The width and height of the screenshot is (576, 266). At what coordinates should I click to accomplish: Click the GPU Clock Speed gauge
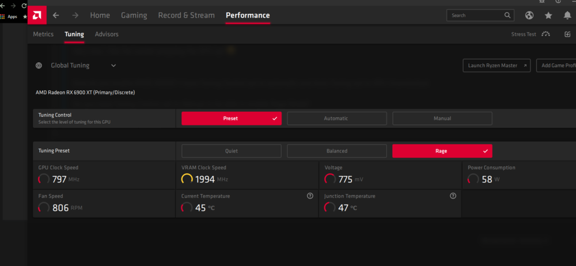(x=44, y=179)
